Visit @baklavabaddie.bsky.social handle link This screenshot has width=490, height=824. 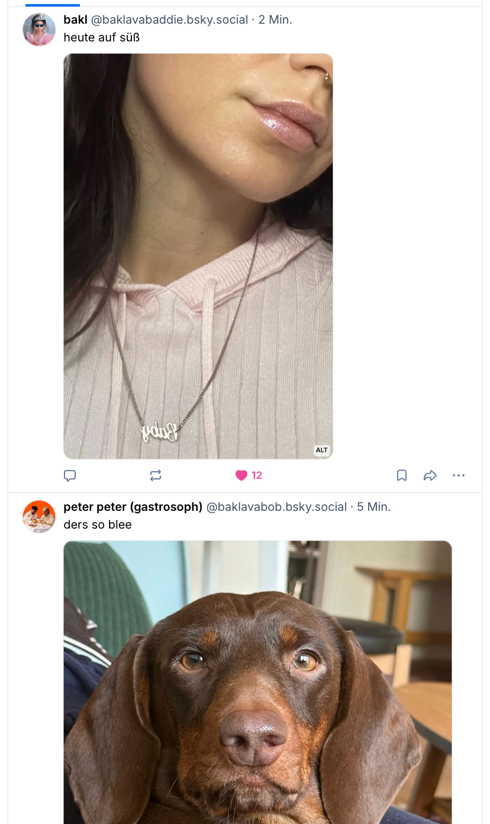169,20
